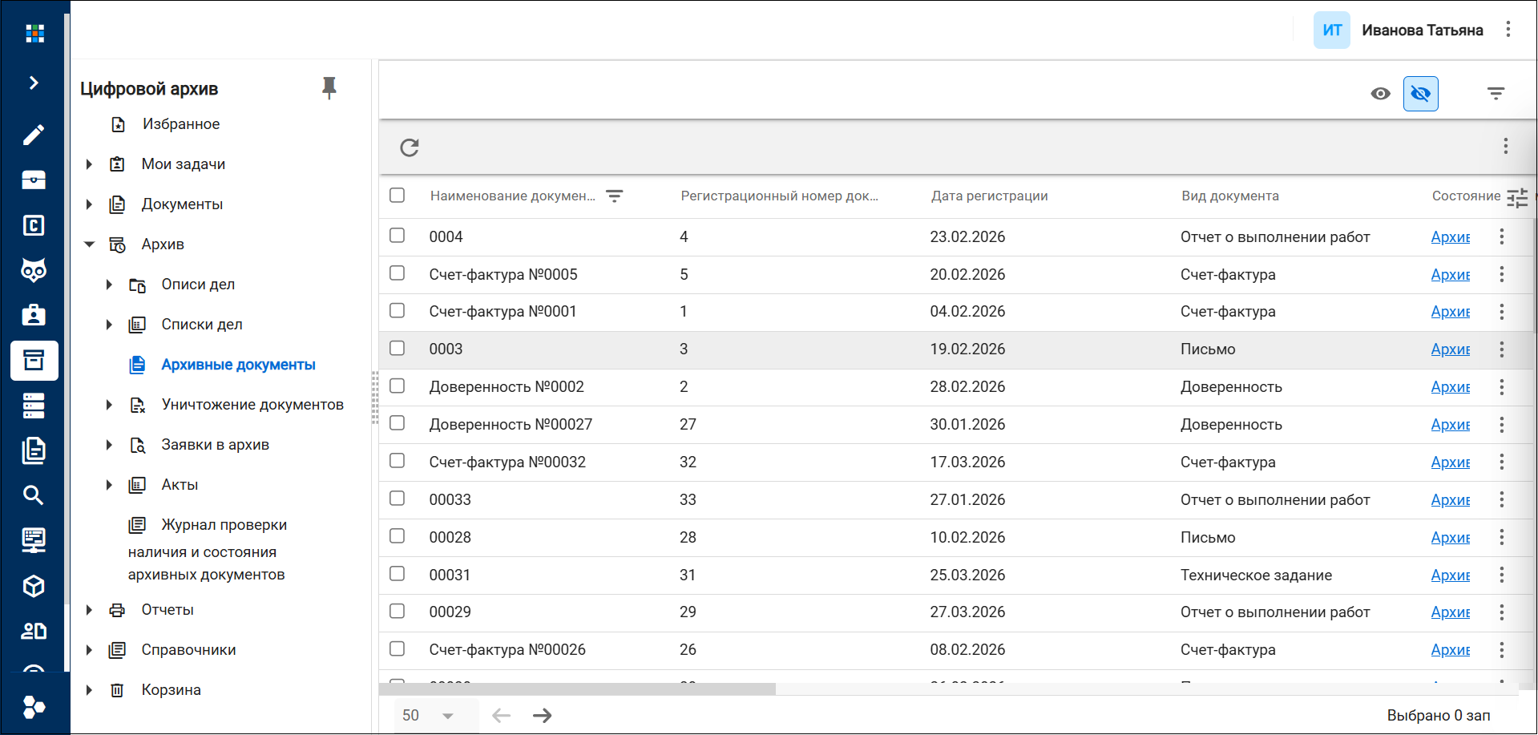
Task: Check the box for Счет-фактура №0005
Action: click(397, 273)
